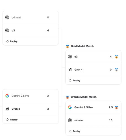
Task: Replay the o4 mini versus o3 match
Action: (x=12, y=41)
